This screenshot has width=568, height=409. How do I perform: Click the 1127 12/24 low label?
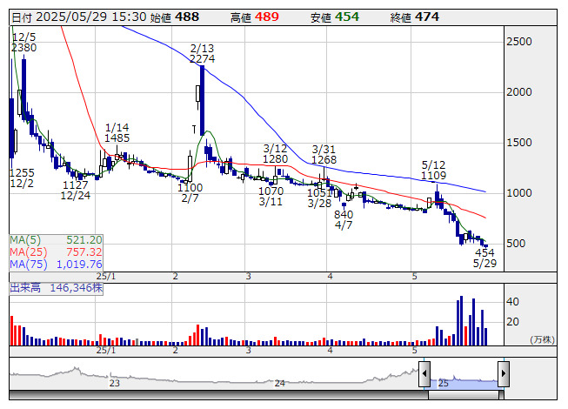(76, 191)
